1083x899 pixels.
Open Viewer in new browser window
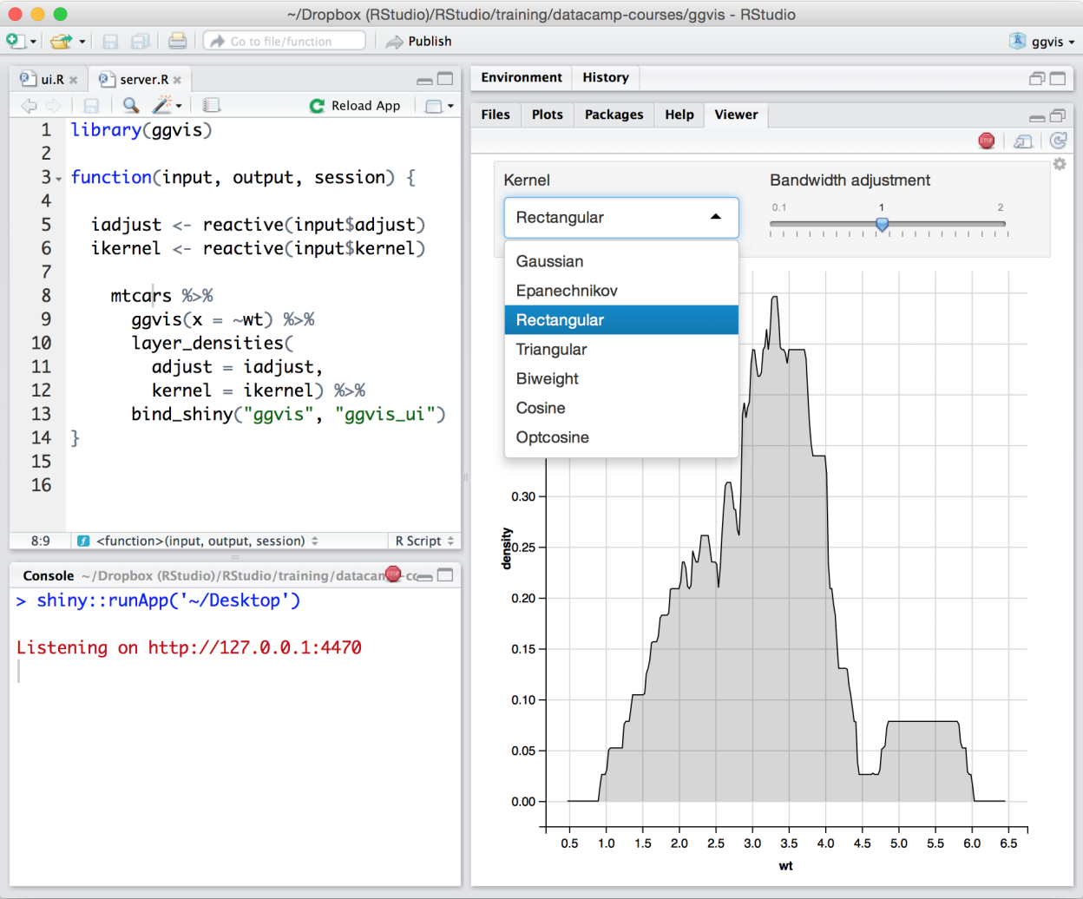pos(1023,141)
